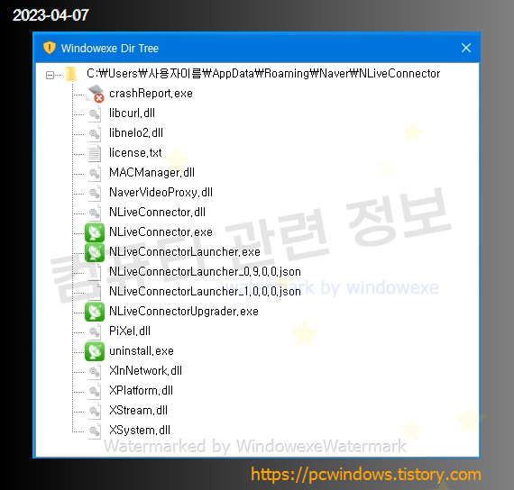Click the XInNetwork.dll gear file icon

click(95, 371)
